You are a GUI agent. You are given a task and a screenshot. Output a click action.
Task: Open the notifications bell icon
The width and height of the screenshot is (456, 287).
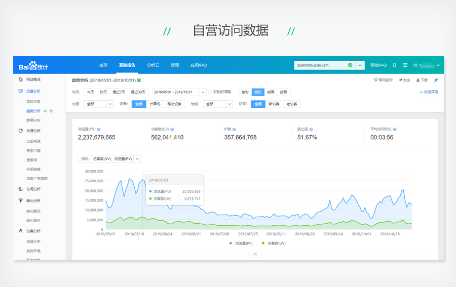[394, 65]
